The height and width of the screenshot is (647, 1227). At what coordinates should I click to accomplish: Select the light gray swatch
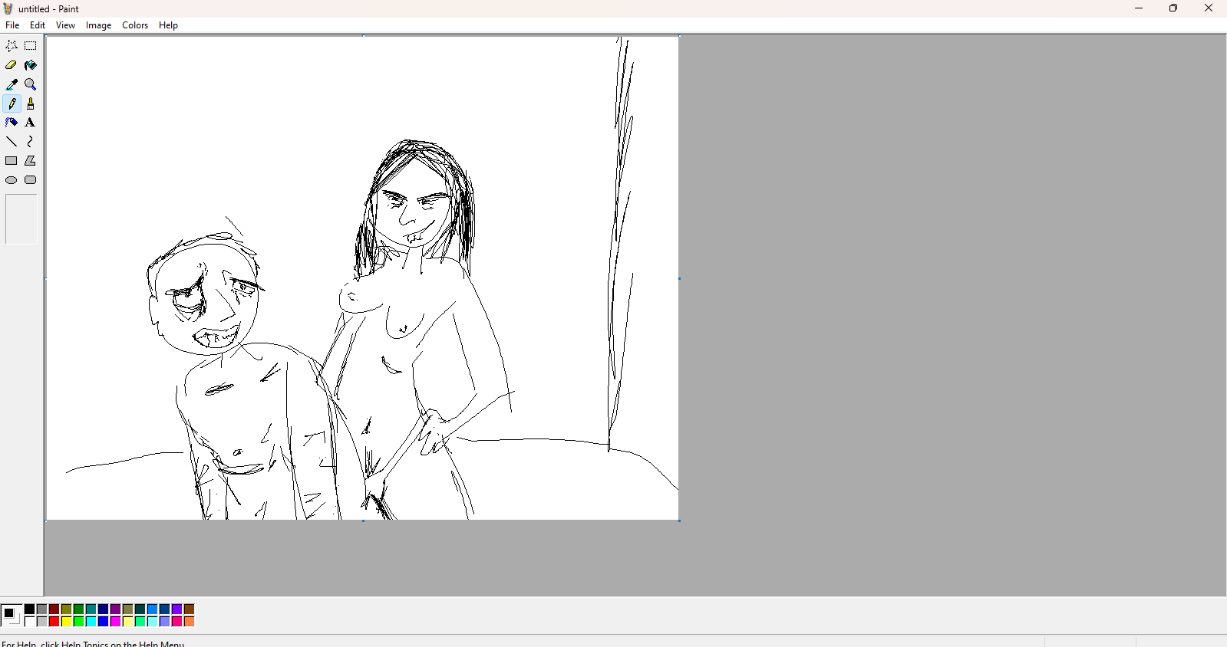tap(42, 622)
